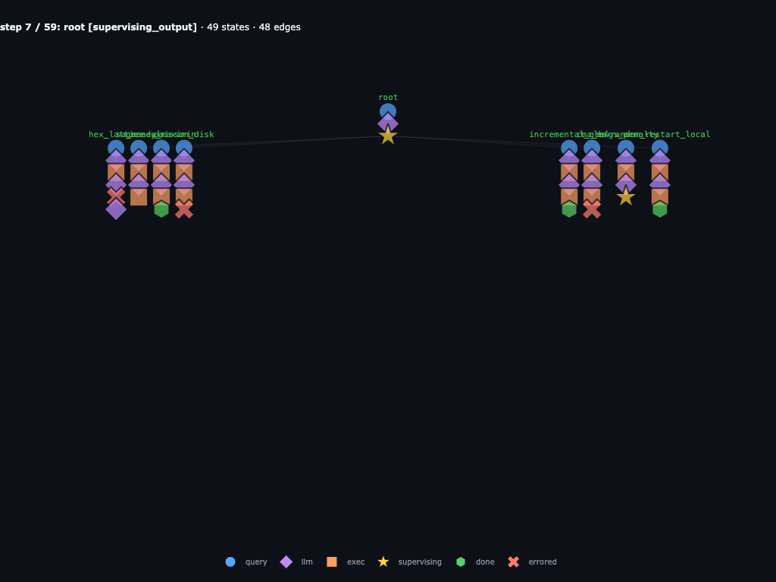Select query circle under the hex_la label
The width and height of the screenshot is (776, 582).
116,148
